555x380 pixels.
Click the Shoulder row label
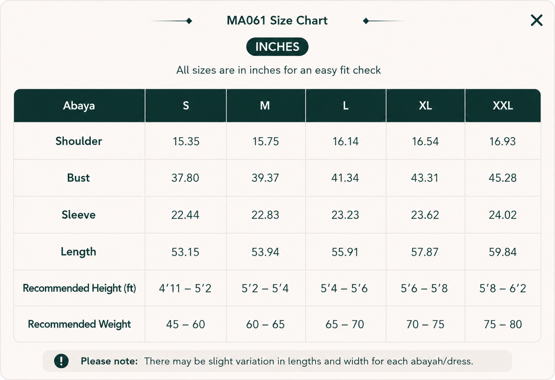click(x=79, y=141)
